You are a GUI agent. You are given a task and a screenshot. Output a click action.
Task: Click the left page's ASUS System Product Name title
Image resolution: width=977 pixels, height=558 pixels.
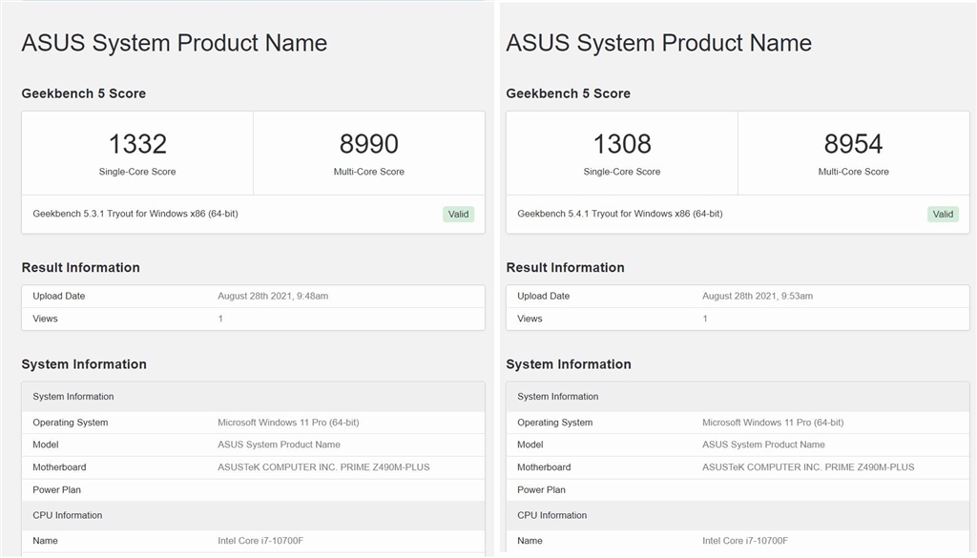coord(175,43)
